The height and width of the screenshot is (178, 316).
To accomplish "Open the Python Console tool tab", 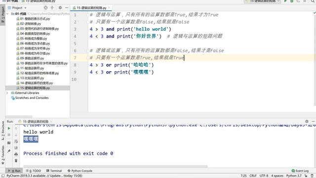I will coord(80,171).
